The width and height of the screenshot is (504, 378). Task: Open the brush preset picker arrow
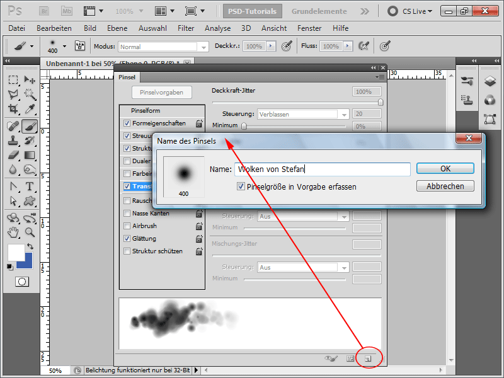[x=65, y=46]
